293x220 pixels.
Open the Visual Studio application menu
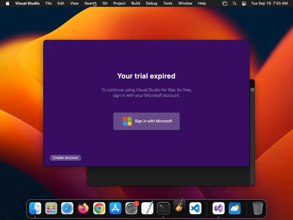27,3
